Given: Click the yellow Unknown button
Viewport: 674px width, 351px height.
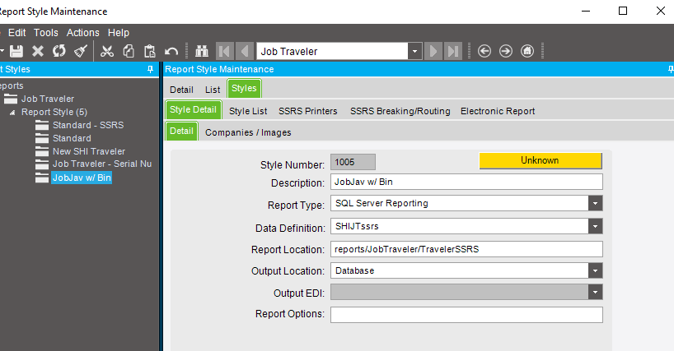Looking at the screenshot, I should tap(540, 160).
